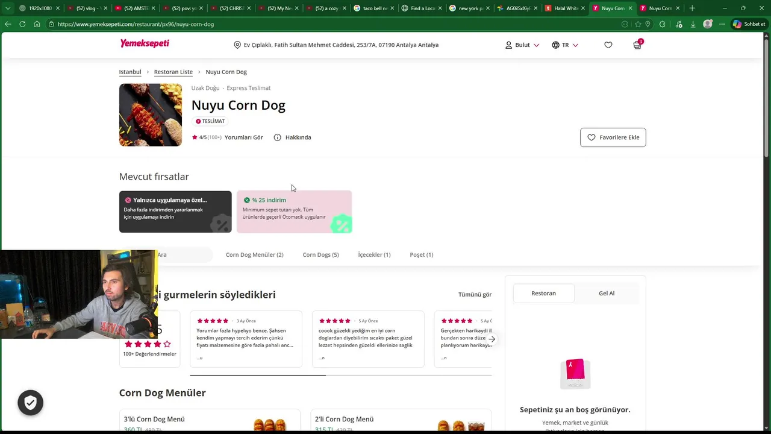Screen dimensions: 771x434
Task: Click next arrow in reviews carousel
Action: [492, 339]
